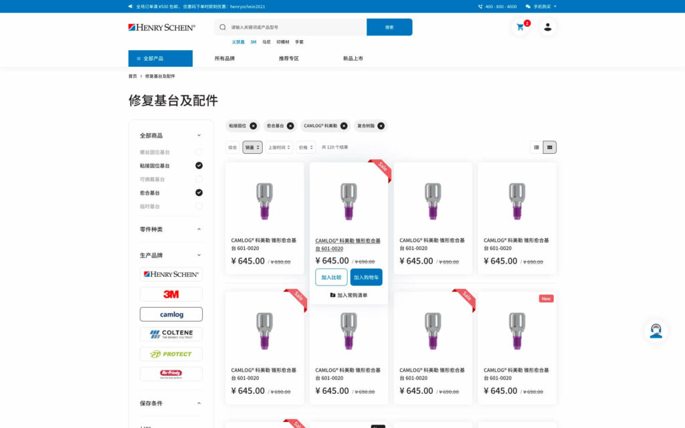This screenshot has width=685, height=428.
Task: Click the 共 120 个结果 text
Action: [x=334, y=147]
